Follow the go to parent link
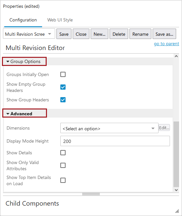The height and width of the screenshot is (216, 182). 167,44
